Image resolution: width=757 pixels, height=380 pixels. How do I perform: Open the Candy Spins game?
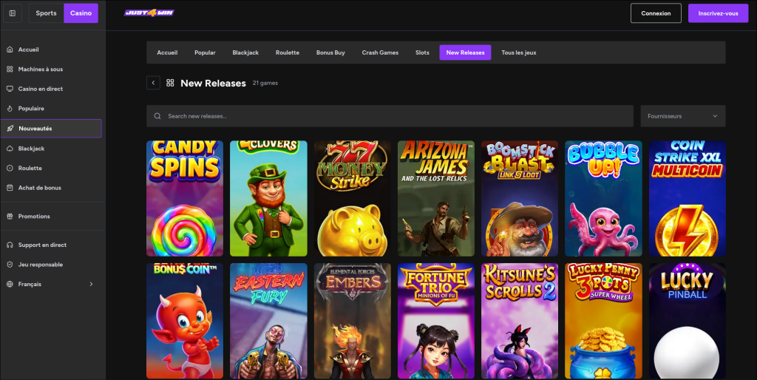185,198
